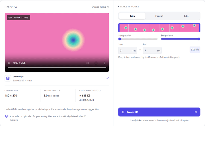Click the End seconds input field

pos(152,50)
